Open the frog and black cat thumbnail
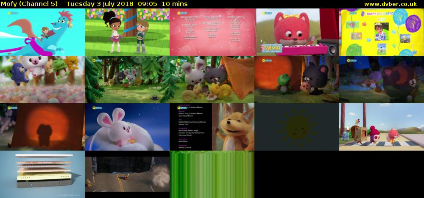Viewport: 424px width, 198px height. [297, 80]
